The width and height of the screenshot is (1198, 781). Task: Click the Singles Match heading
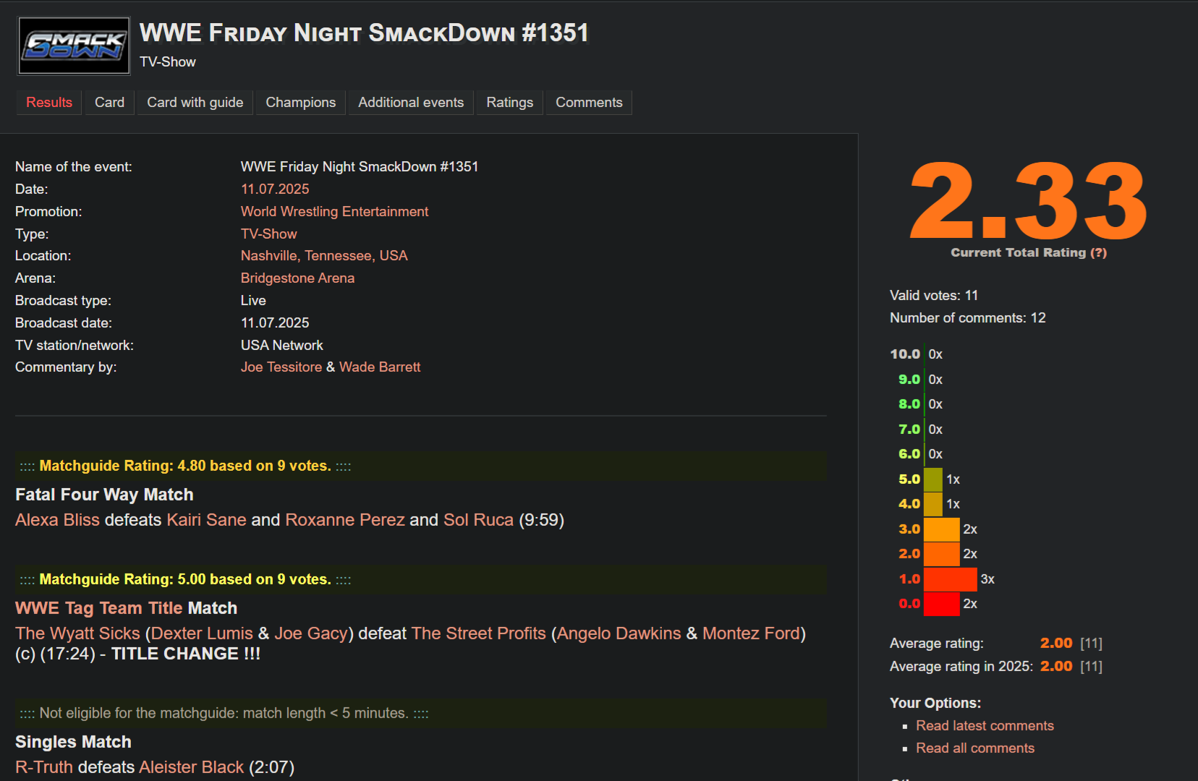(73, 742)
